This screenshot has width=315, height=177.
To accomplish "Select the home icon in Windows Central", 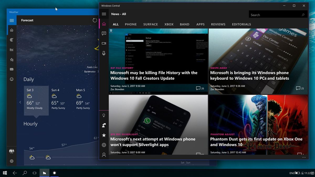I will click(104, 24).
